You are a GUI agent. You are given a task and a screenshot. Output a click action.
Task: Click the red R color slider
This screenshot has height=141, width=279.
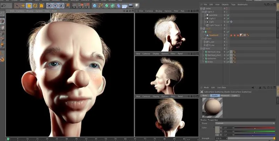[255, 128]
